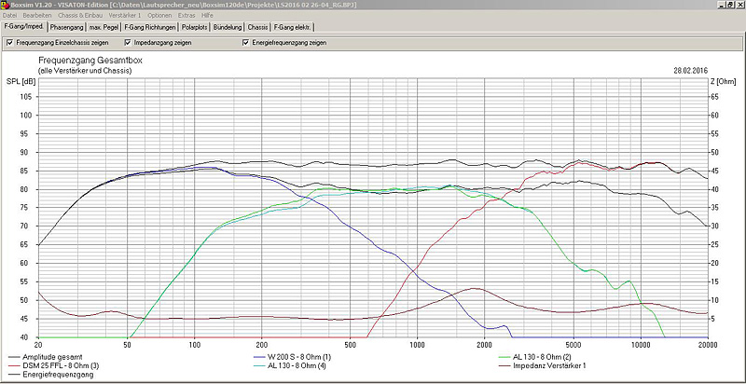Image resolution: width=746 pixels, height=384 pixels.
Task: Uncheck the 'Impedanzgang zeigen' option
Action: (x=128, y=43)
